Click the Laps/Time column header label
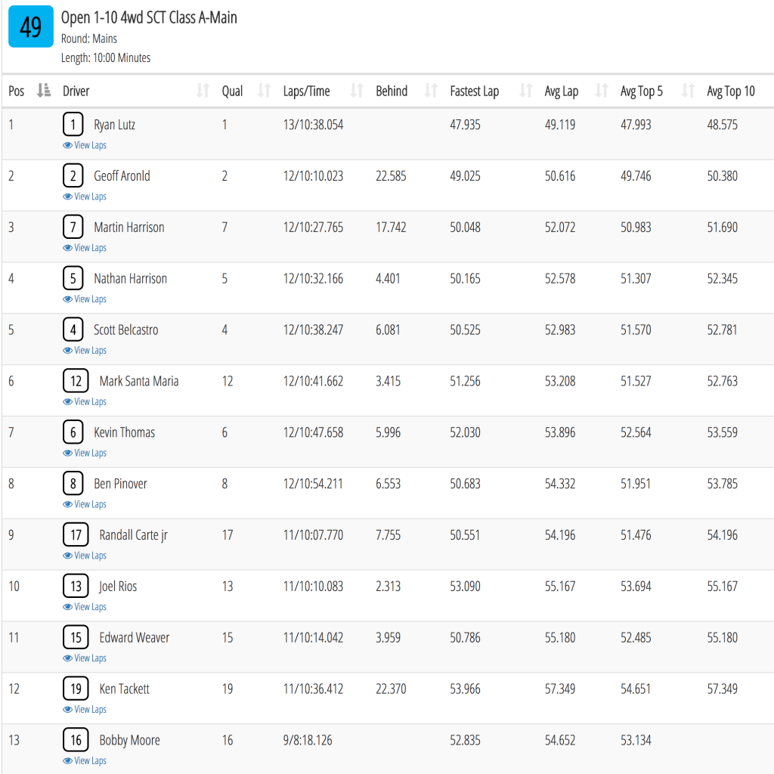Screen dimensions: 774x774 (307, 91)
